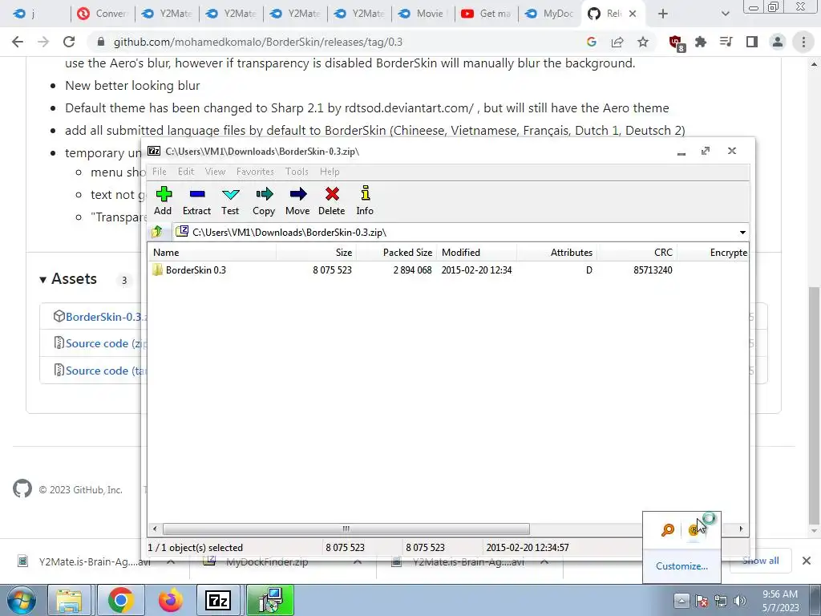
Task: Open the Tools menu in 7-Zip
Action: click(297, 172)
